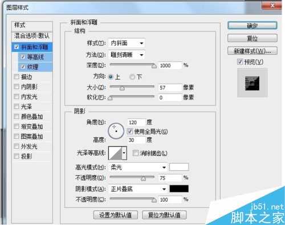Viewport: 285px width, 225px height.
Task: Enable the 内发光 checkbox
Action: [17, 96]
